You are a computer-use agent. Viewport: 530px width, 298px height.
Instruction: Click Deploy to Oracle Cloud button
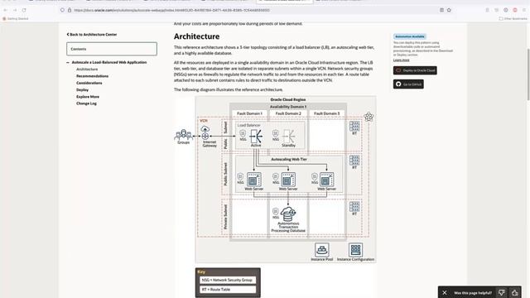point(415,70)
